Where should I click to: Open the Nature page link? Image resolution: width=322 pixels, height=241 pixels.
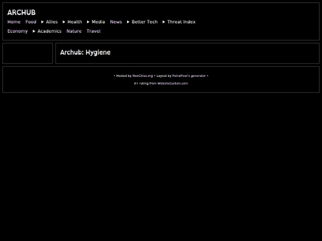74,31
